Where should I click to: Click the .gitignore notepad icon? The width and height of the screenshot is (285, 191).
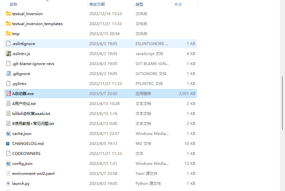[8, 73]
